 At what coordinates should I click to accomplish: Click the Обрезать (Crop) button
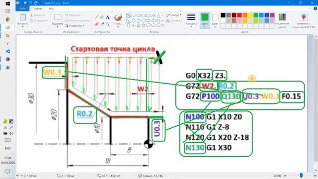pyautogui.click(x=73, y=15)
